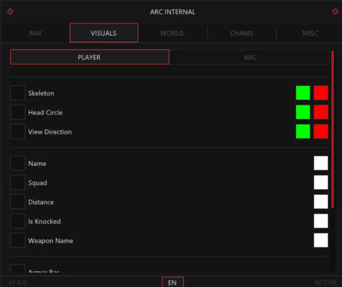Image resolution: width=342 pixels, height=287 pixels.
Task: Click the red vertical scrollbar
Action: point(332,129)
